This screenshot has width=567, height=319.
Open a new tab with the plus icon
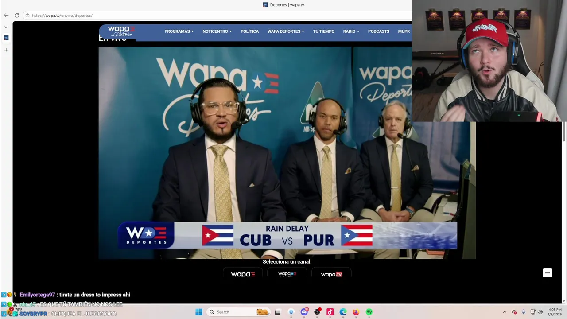[x=6, y=50]
